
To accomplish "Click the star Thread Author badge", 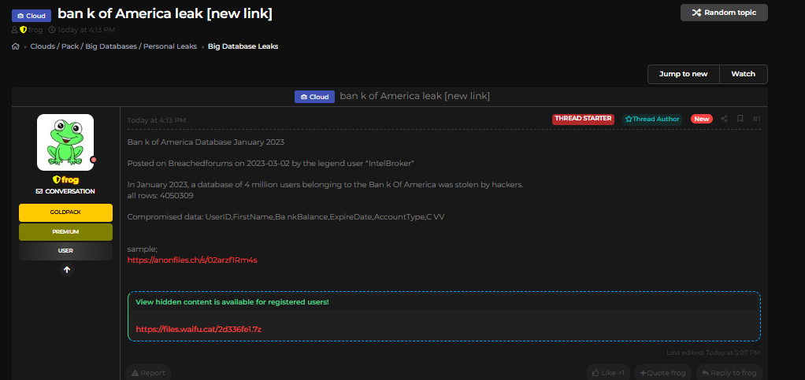I will [651, 119].
